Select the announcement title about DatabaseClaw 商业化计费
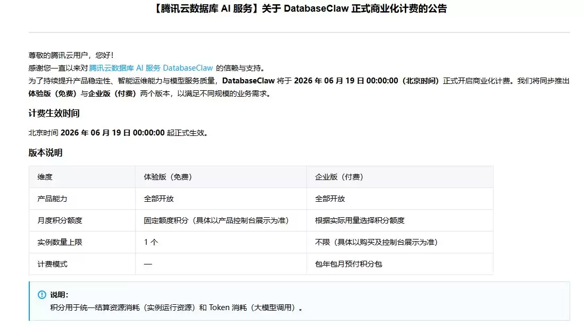Screen dimensions: 584x325 [299, 8]
